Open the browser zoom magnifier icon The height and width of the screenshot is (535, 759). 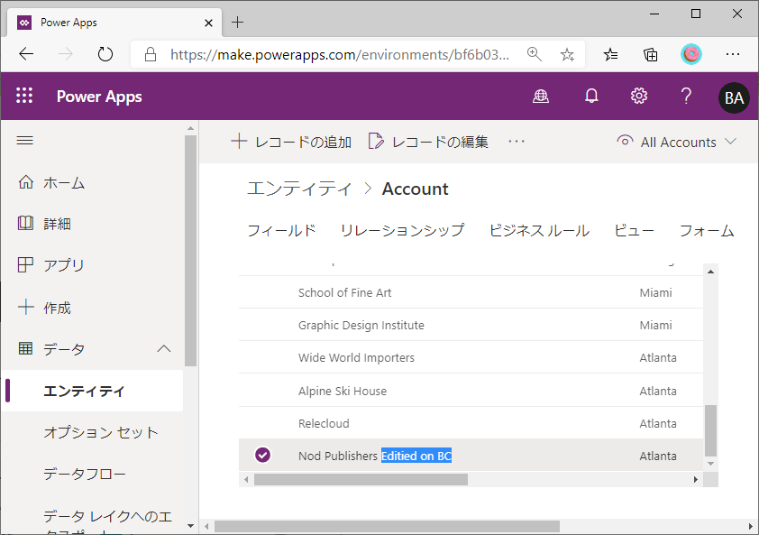coord(534,54)
